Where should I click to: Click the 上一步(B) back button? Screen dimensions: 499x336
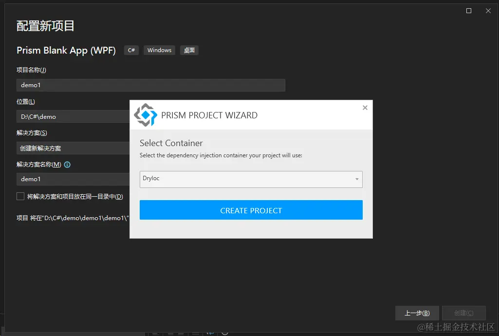[417, 313]
